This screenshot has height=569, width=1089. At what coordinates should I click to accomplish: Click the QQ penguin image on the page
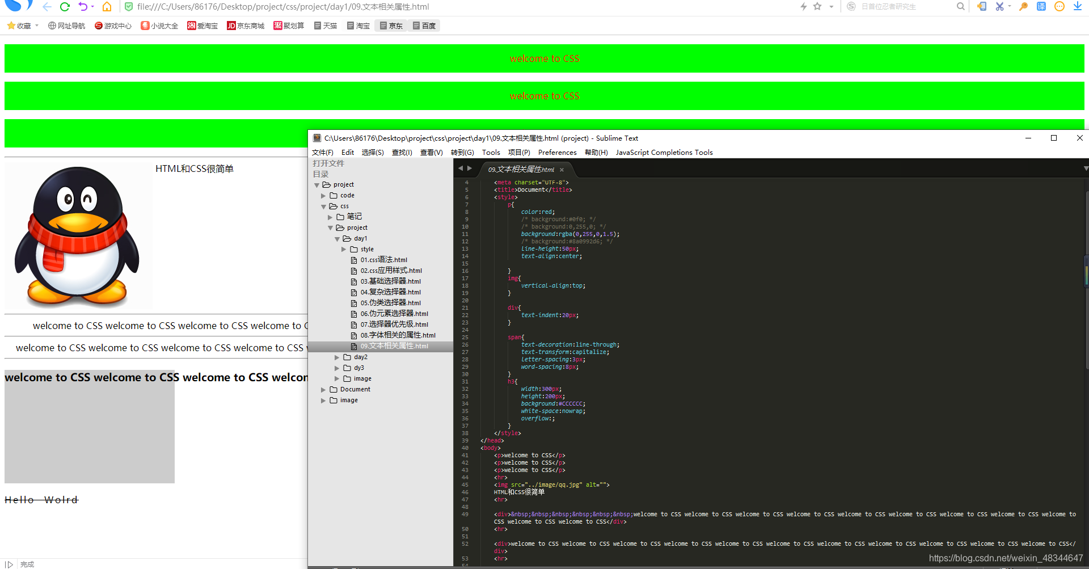(78, 236)
